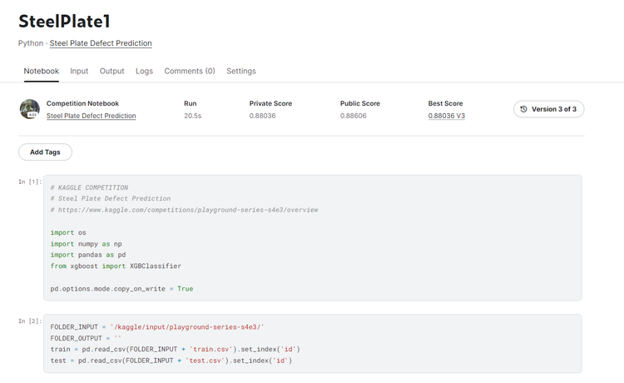Click the Private Score heading
624x383 pixels.
270,103
